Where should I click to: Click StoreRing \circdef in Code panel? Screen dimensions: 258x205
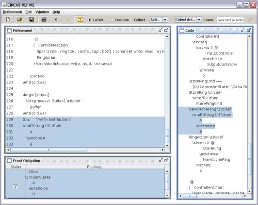click(205, 92)
